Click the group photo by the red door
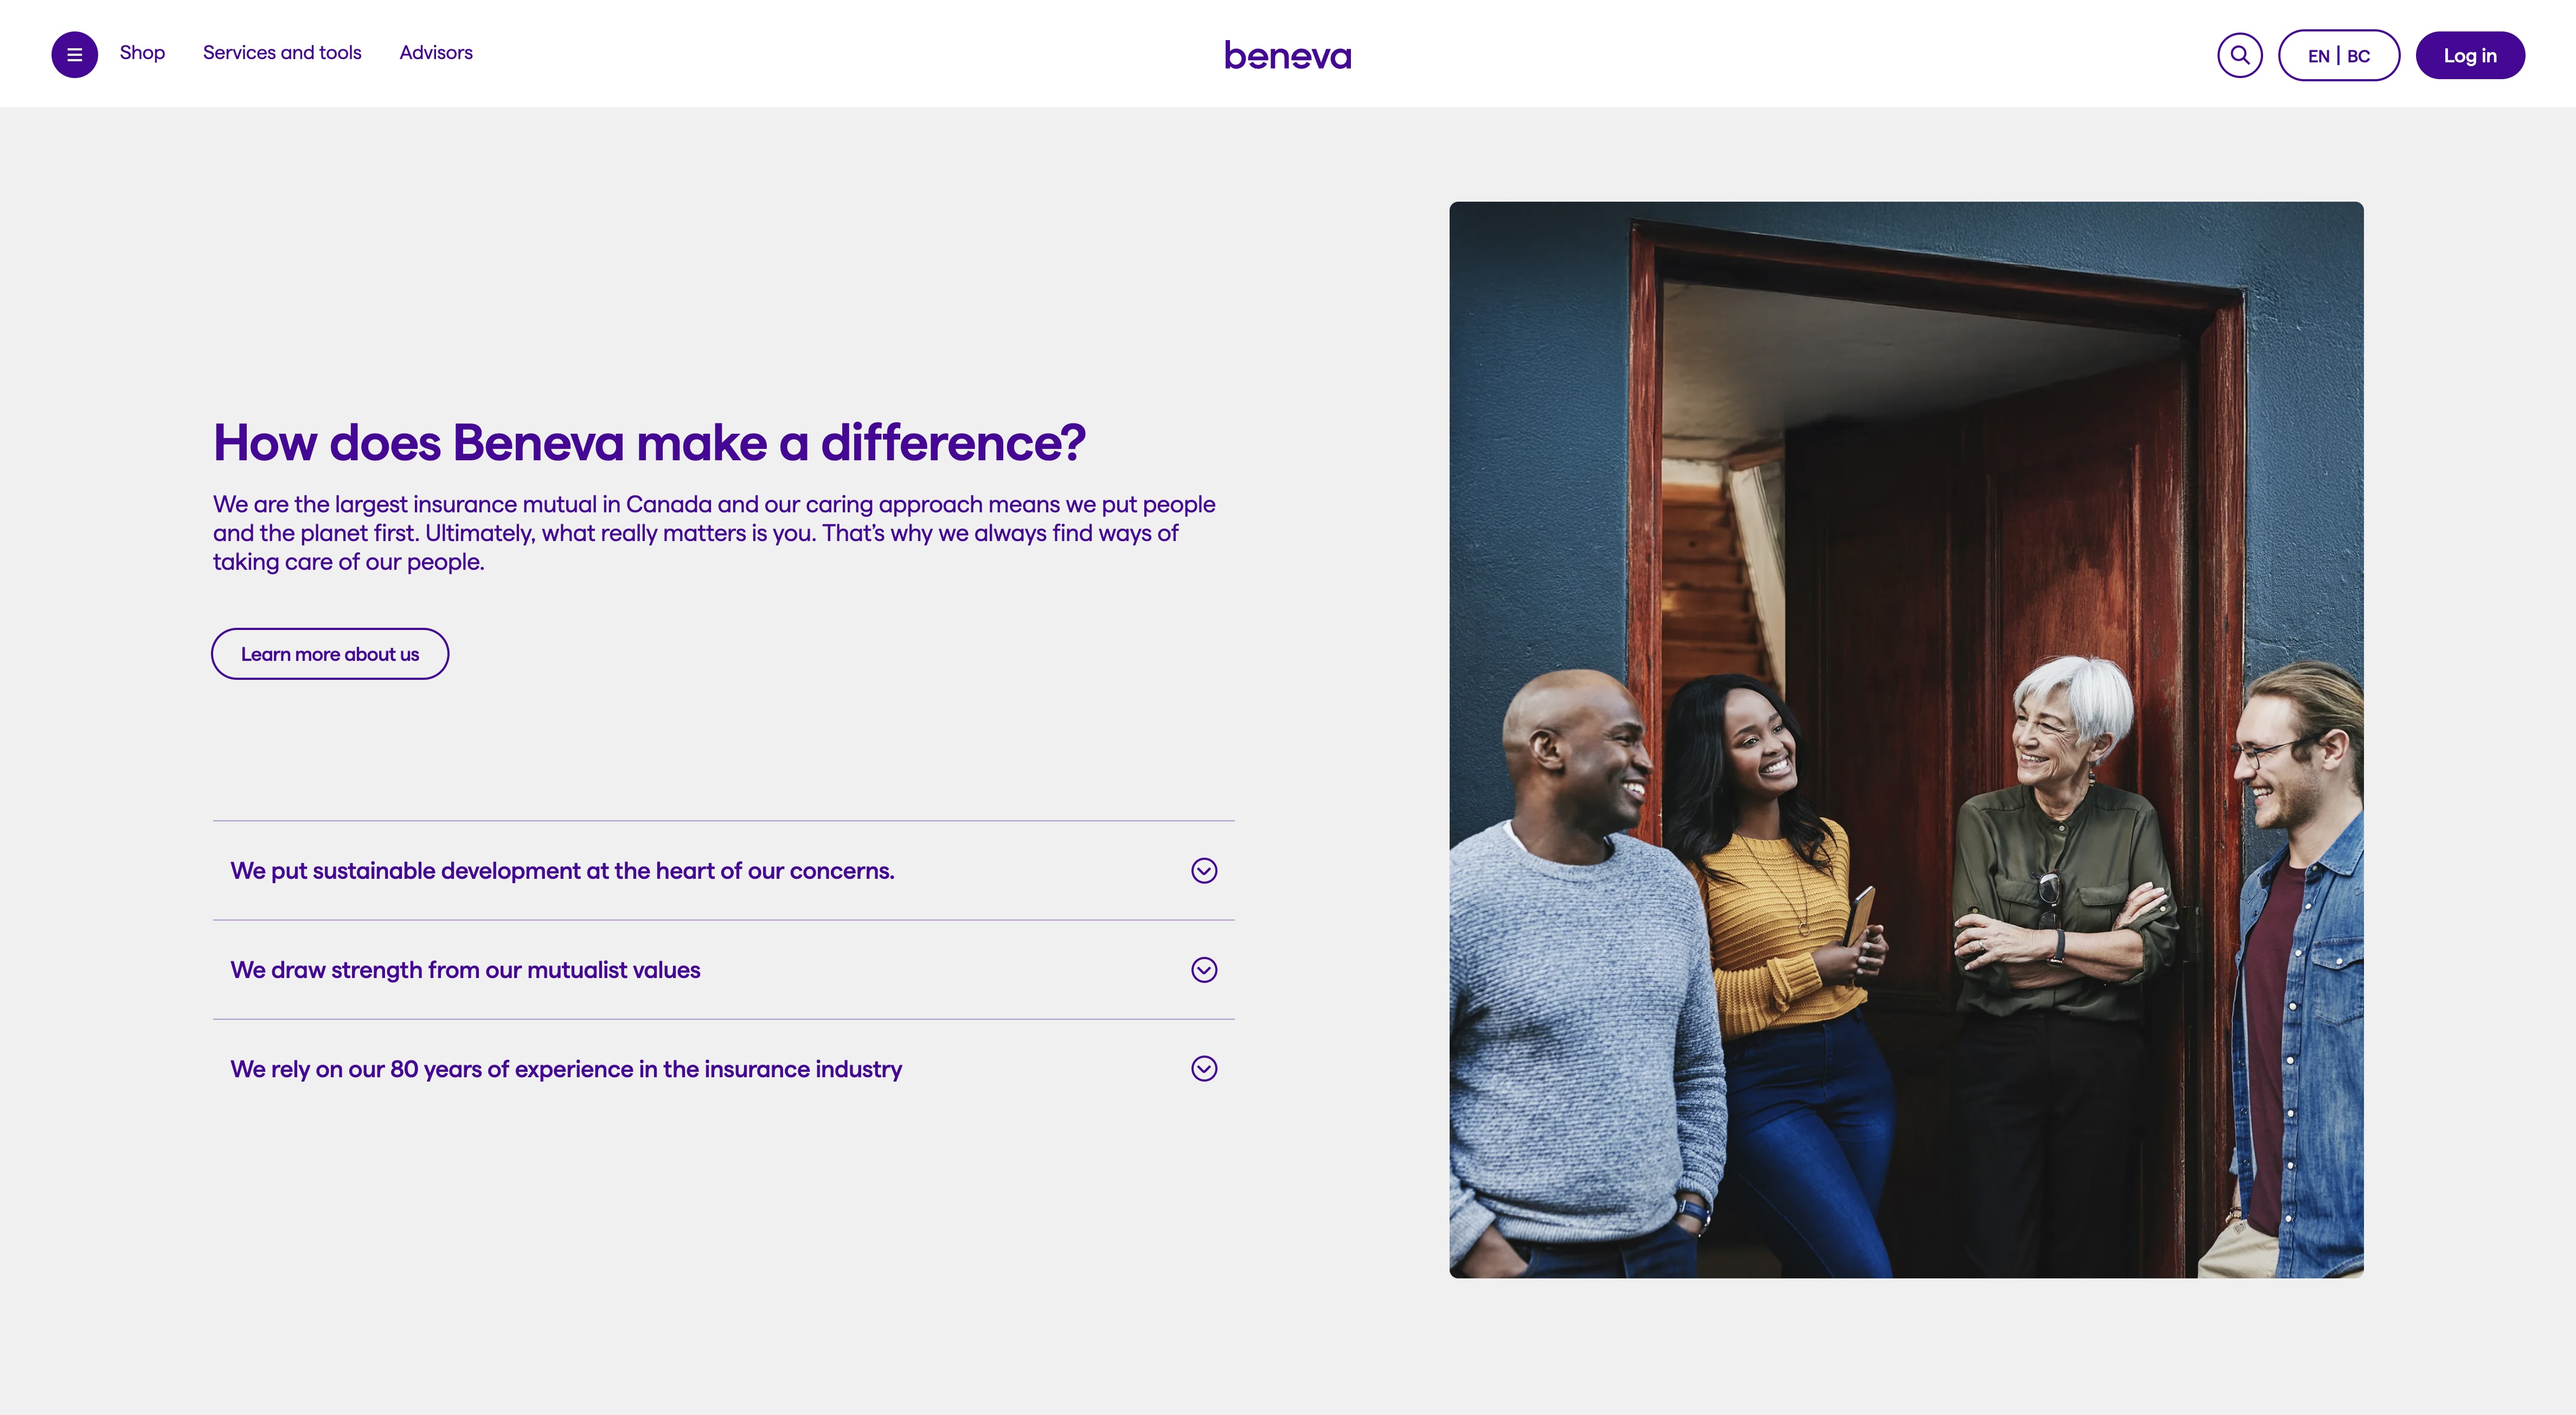 [x=1906, y=740]
